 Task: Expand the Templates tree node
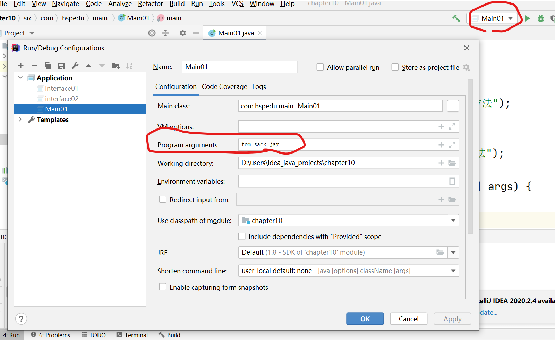click(20, 119)
